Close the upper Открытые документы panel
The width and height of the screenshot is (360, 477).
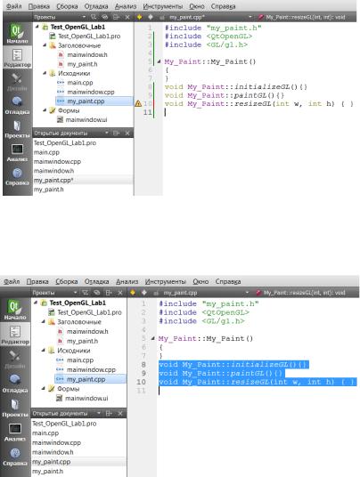[127, 133]
